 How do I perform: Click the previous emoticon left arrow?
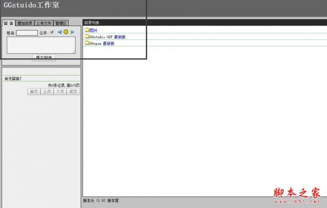(59, 32)
